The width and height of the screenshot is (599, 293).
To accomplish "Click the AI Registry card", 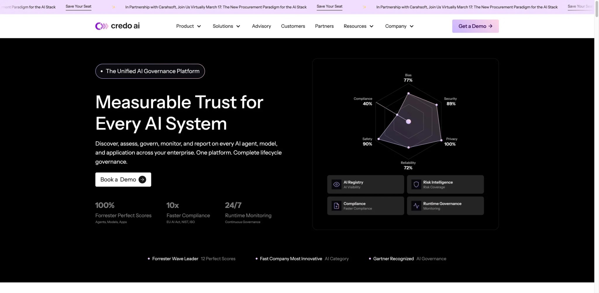I will tap(366, 184).
